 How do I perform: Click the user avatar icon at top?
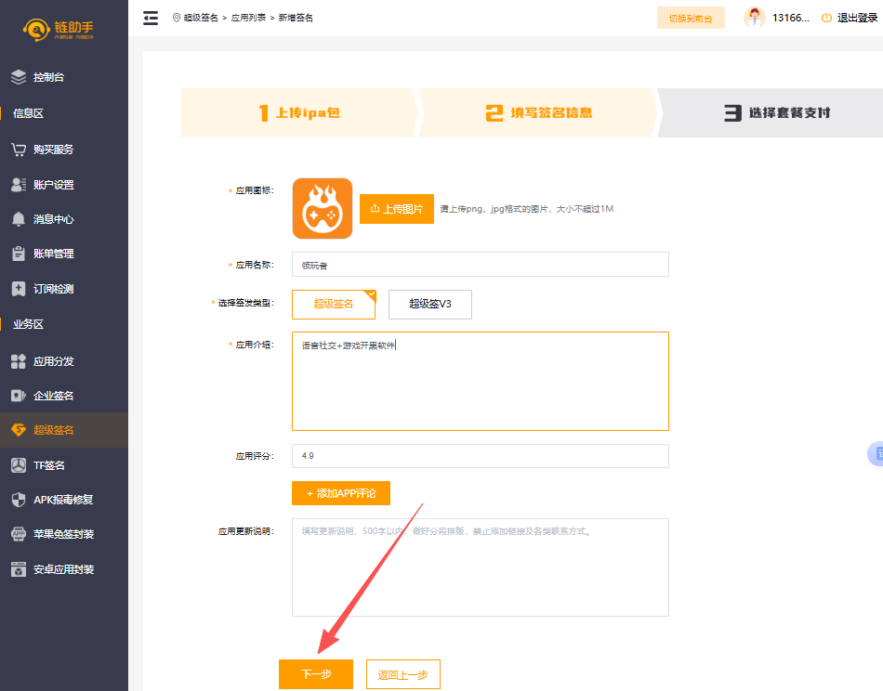click(754, 18)
